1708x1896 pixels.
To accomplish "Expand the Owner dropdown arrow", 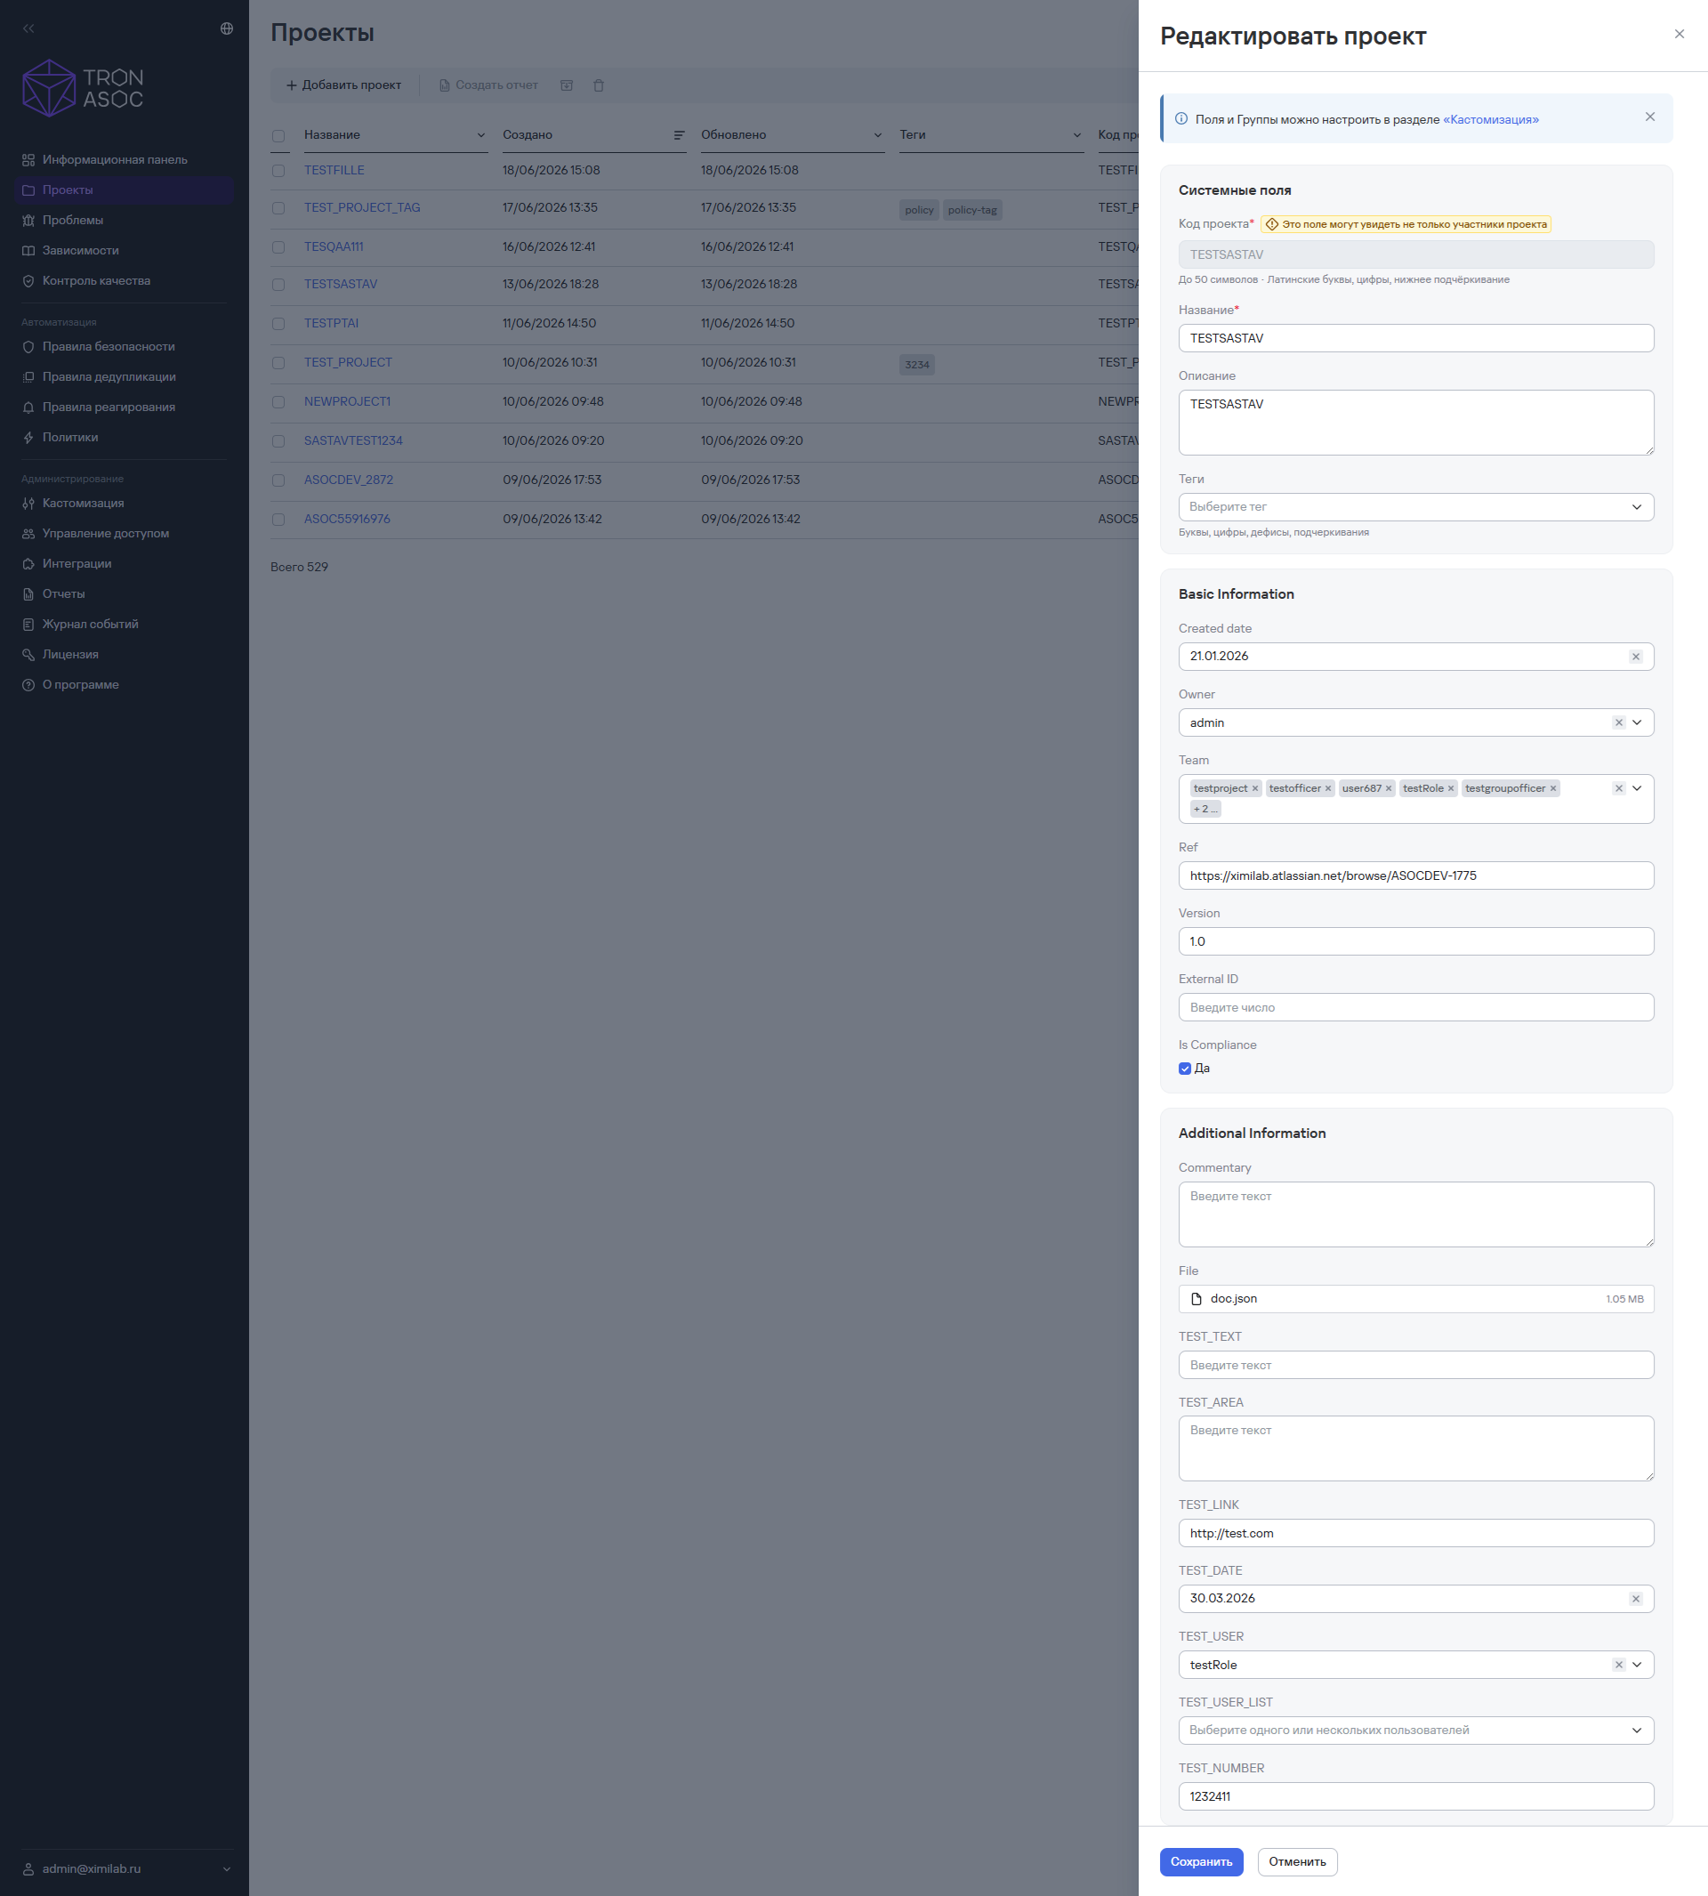I will (x=1637, y=722).
